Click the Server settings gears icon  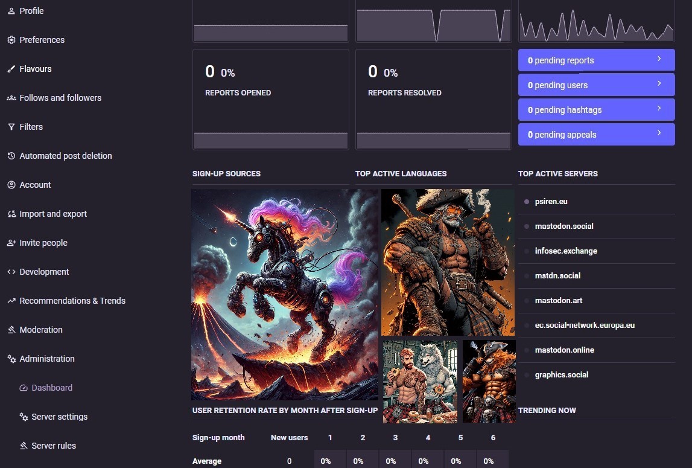24,417
